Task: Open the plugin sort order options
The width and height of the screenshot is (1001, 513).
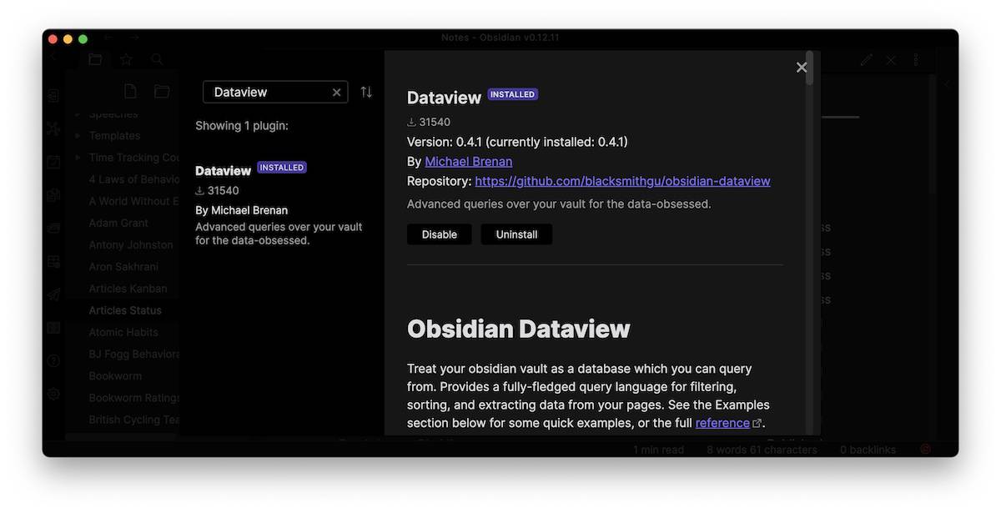Action: [x=366, y=93]
